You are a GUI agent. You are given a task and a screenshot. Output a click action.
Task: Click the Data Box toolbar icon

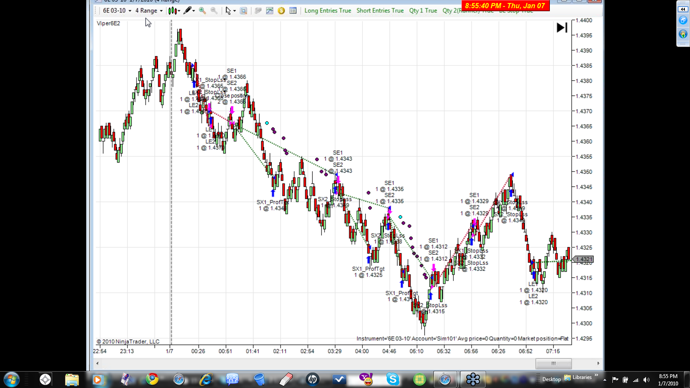[x=244, y=11]
